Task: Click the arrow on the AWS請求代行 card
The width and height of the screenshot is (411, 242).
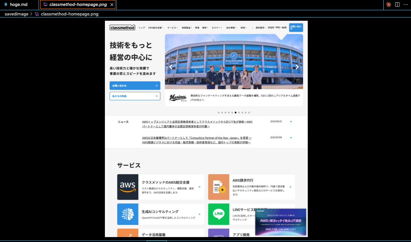Action: coord(290,187)
